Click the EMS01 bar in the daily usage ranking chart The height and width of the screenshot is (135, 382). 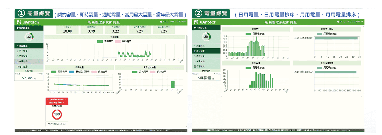pos(336,38)
